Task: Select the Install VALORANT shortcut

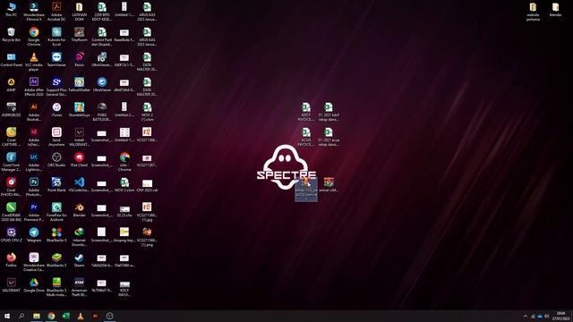Action: (80, 137)
